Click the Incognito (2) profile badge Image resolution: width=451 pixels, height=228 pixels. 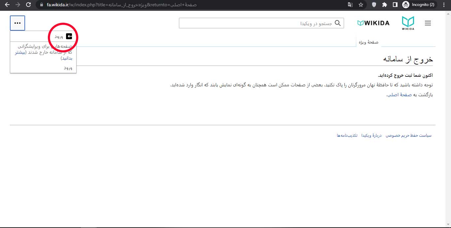[420, 5]
